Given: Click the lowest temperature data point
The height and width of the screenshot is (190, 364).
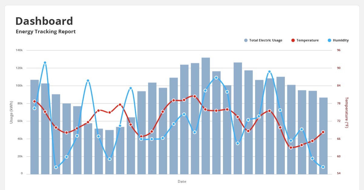Looking at the screenshot, I should click(x=291, y=148).
